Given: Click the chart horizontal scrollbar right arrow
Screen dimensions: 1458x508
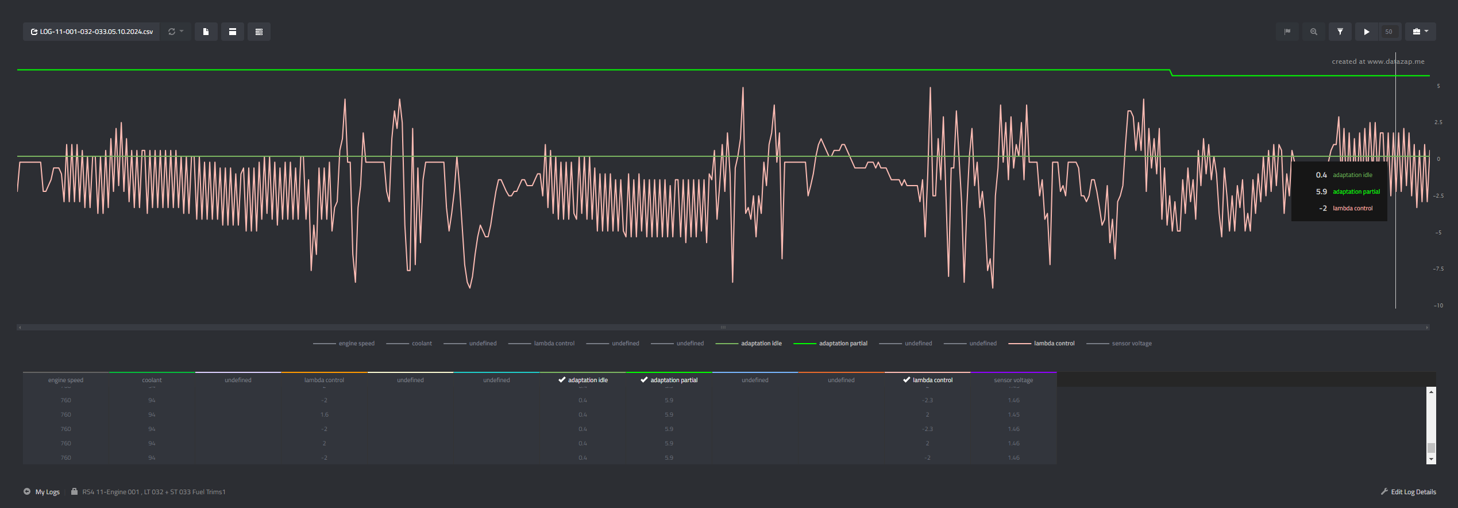Looking at the screenshot, I should 1427,328.
